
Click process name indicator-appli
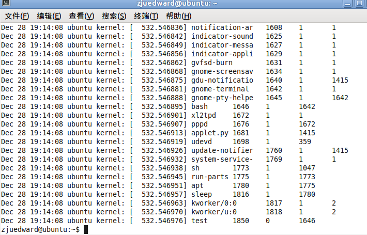pyautogui.click(x=222, y=54)
